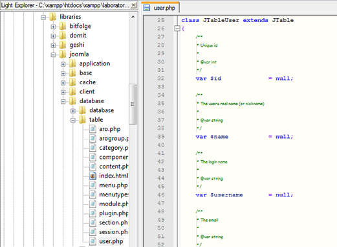
Task: Click the session.php file icon
Action: tap(92, 232)
